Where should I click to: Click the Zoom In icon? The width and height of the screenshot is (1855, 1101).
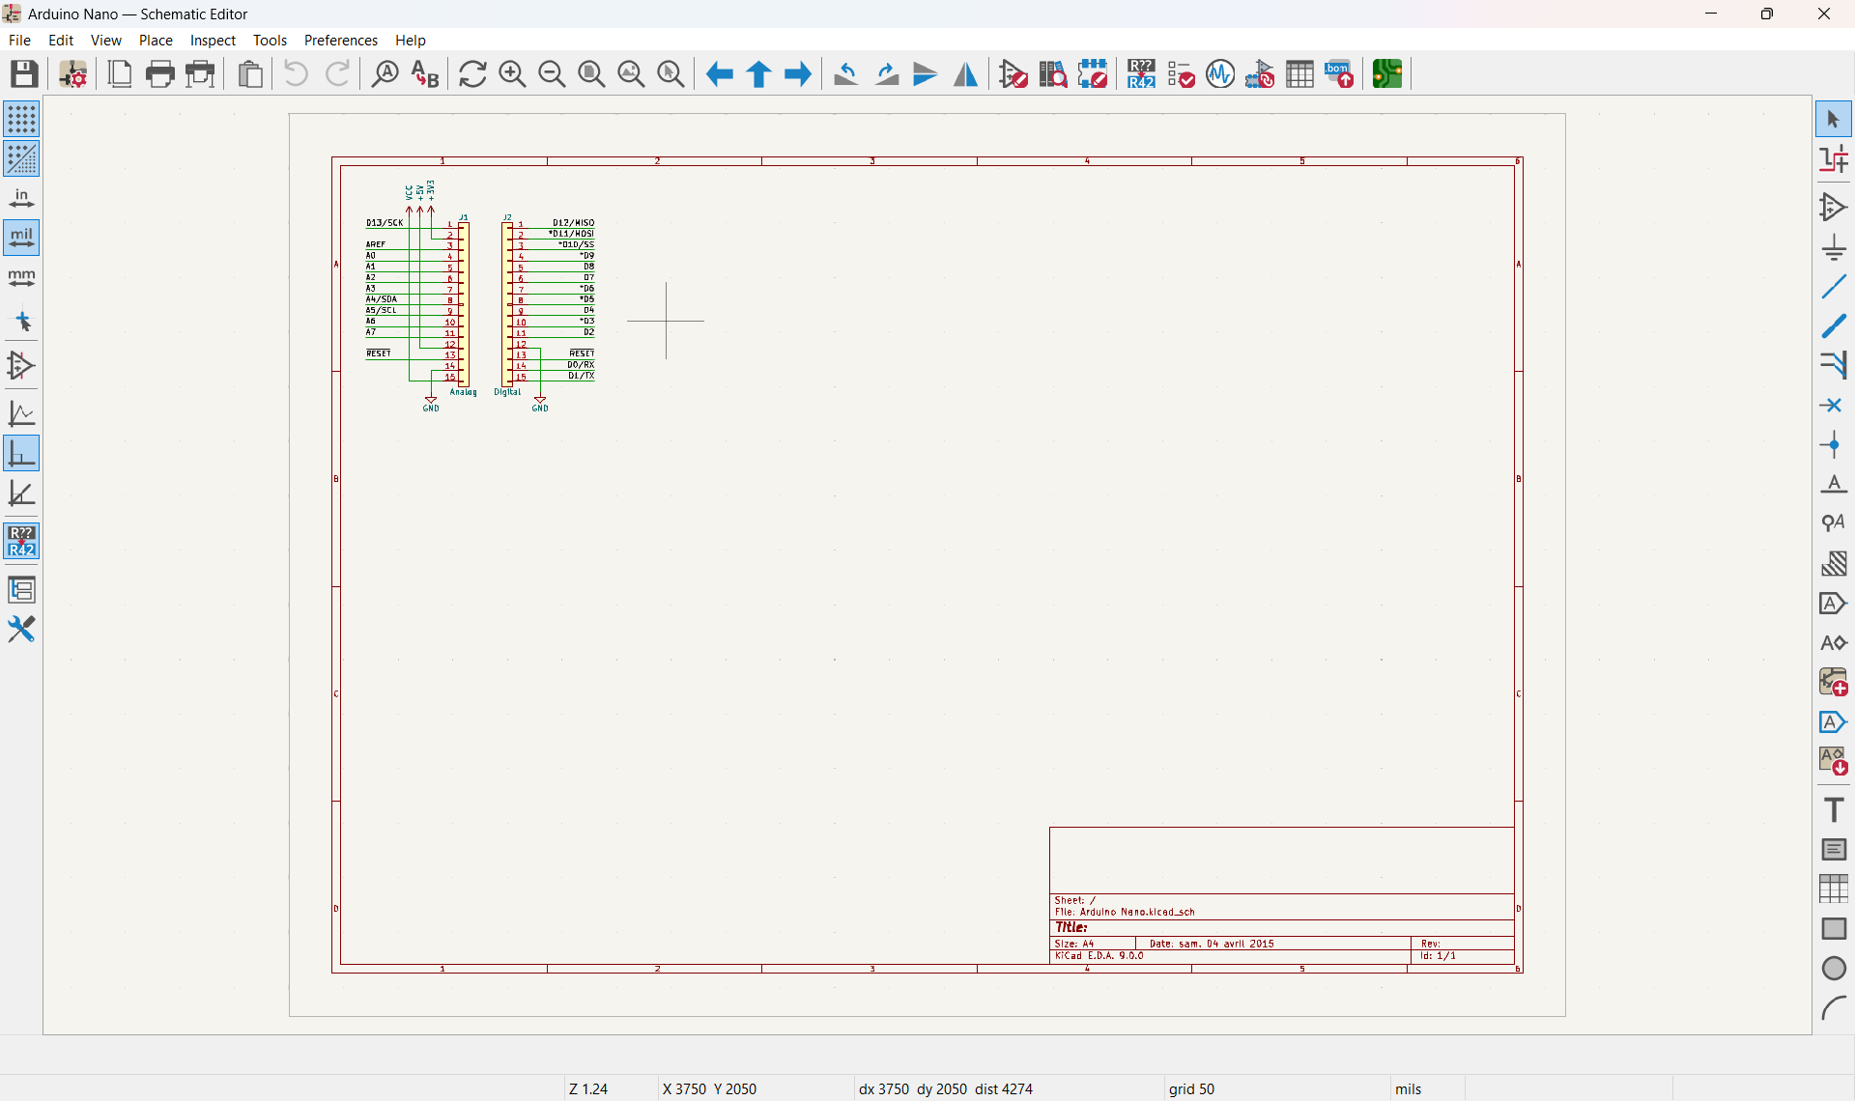click(512, 74)
